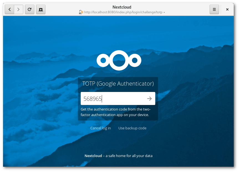
Task: Click the localhost:8080 address text
Action: click(123, 12)
